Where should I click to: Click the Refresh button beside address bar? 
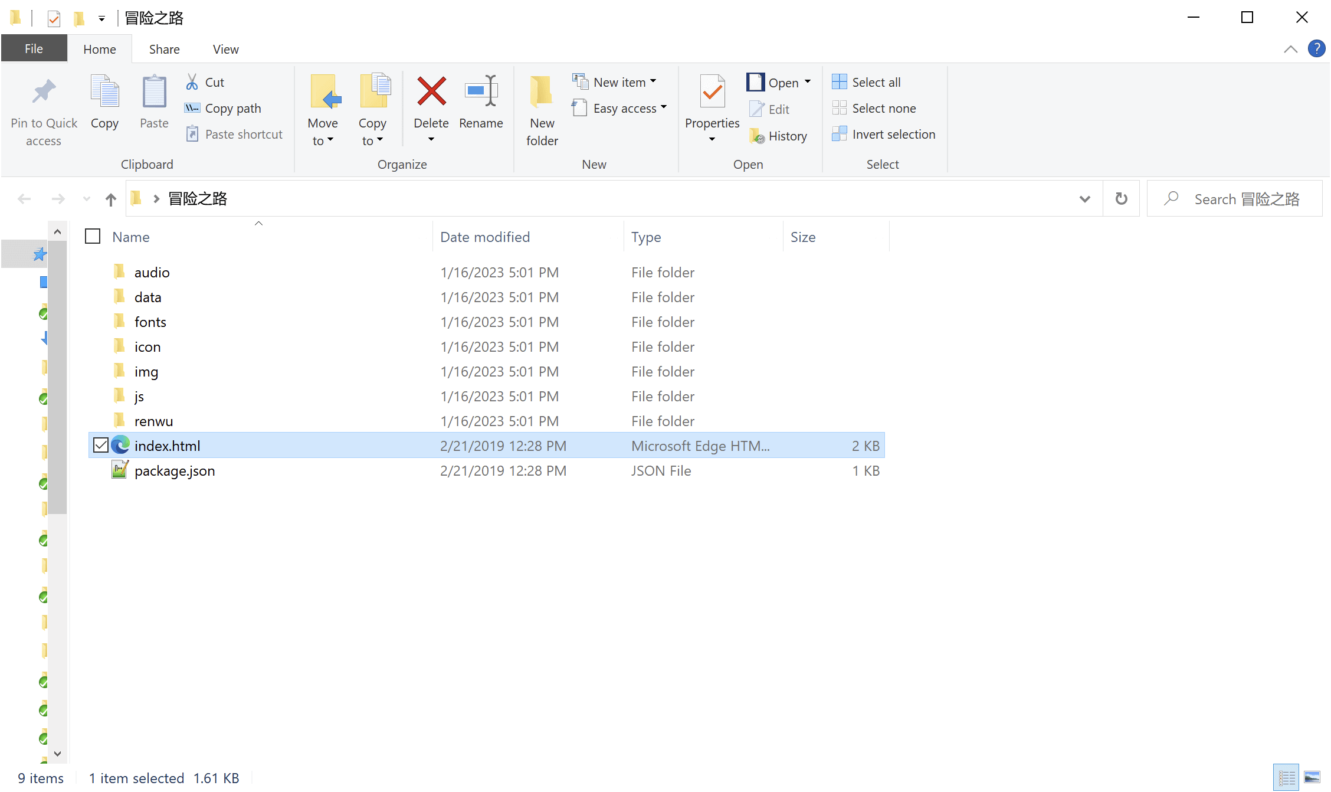tap(1121, 199)
